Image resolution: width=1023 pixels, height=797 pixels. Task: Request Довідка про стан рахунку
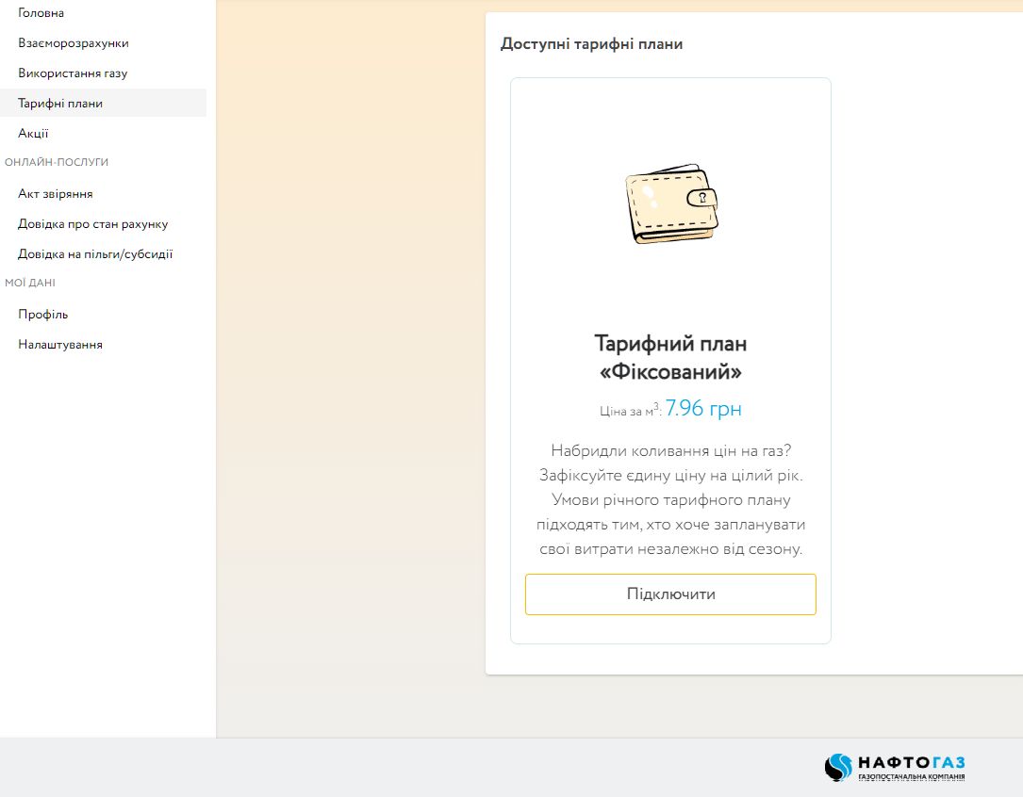pyautogui.click(x=92, y=224)
